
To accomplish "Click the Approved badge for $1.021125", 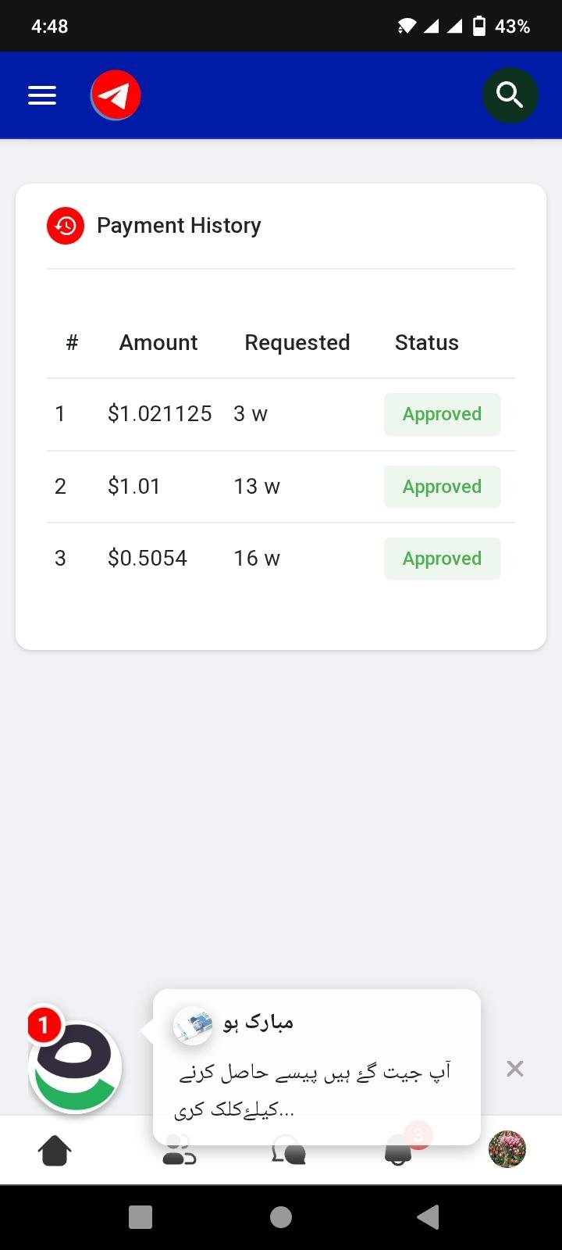I will pyautogui.click(x=442, y=414).
